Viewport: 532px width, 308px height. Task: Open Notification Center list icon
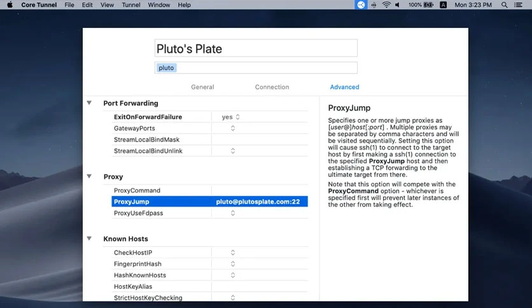pos(518,4)
